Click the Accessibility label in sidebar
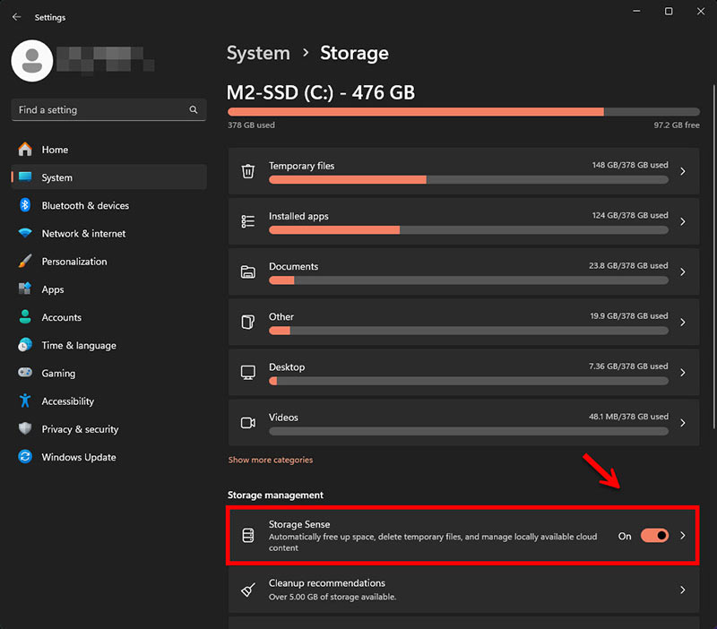717x629 pixels. point(68,401)
